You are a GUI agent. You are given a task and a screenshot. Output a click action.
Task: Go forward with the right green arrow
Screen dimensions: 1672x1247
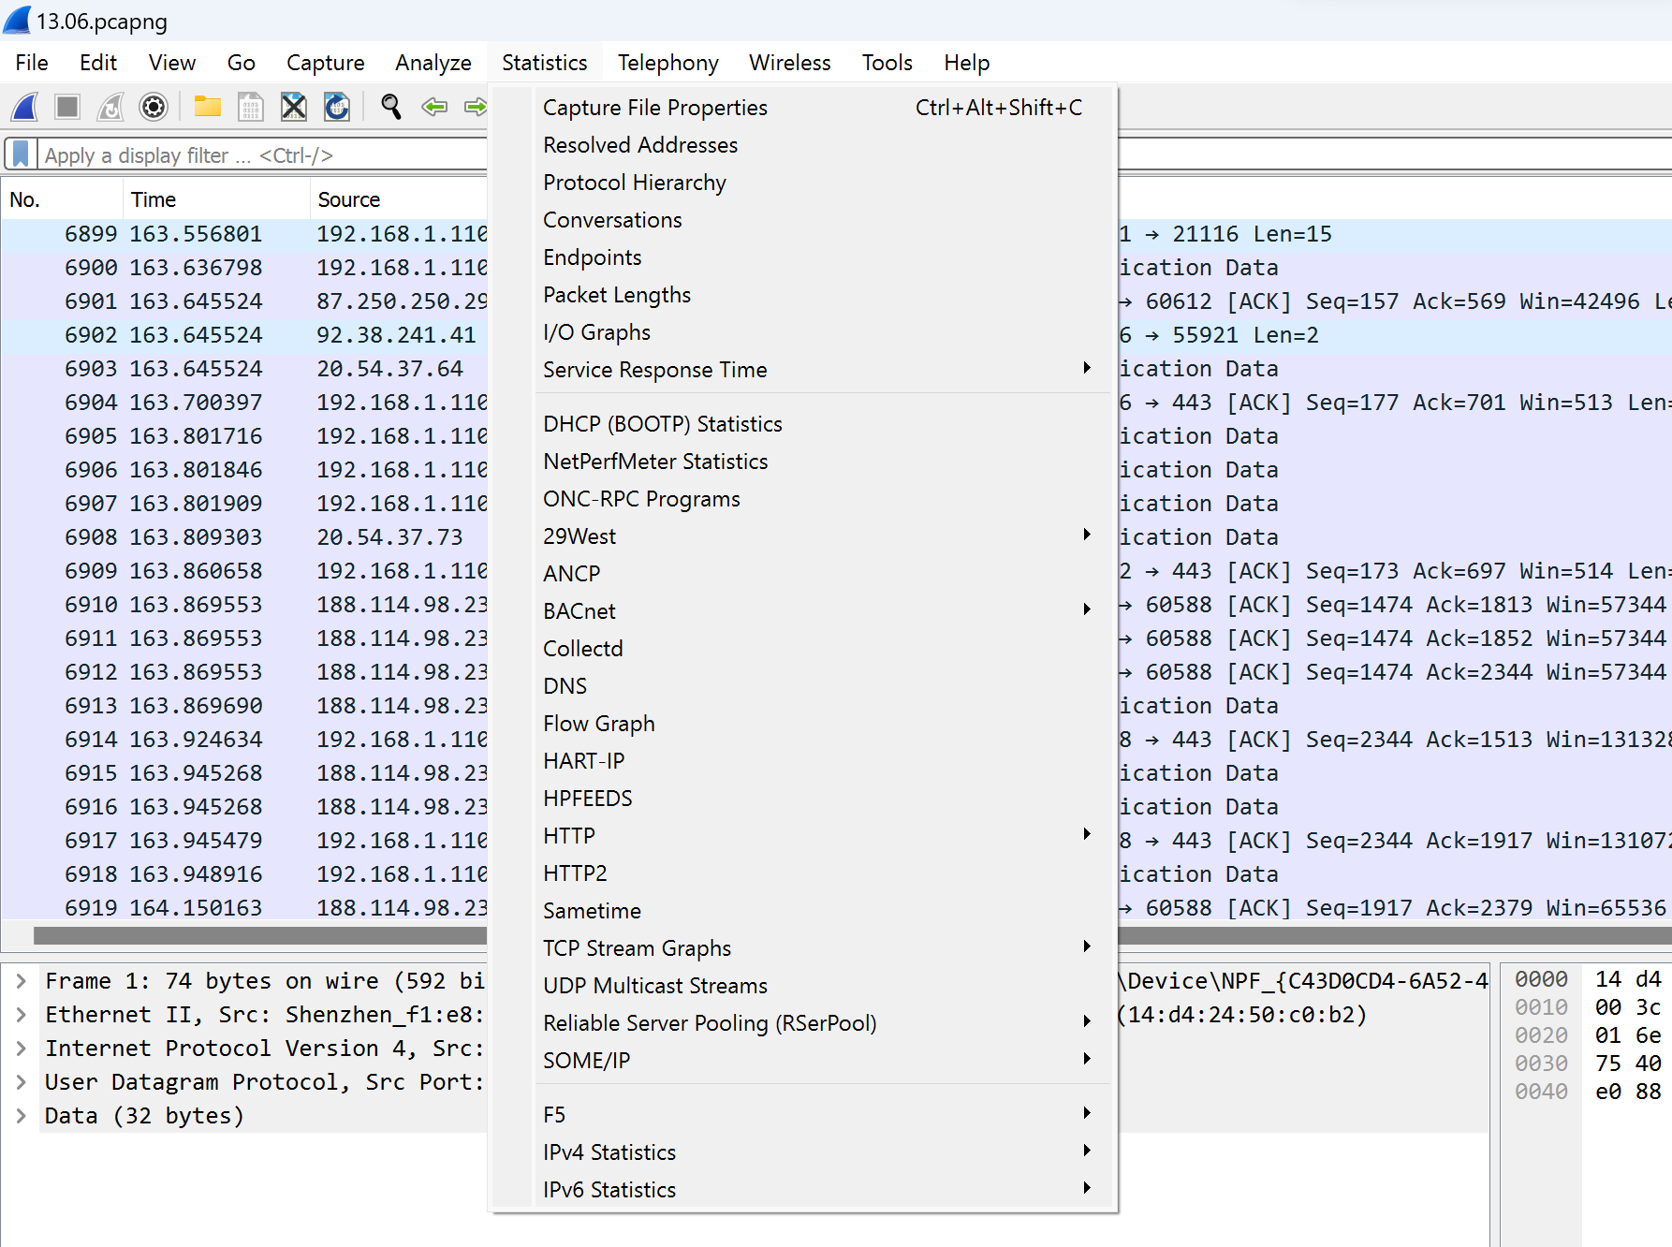(476, 107)
